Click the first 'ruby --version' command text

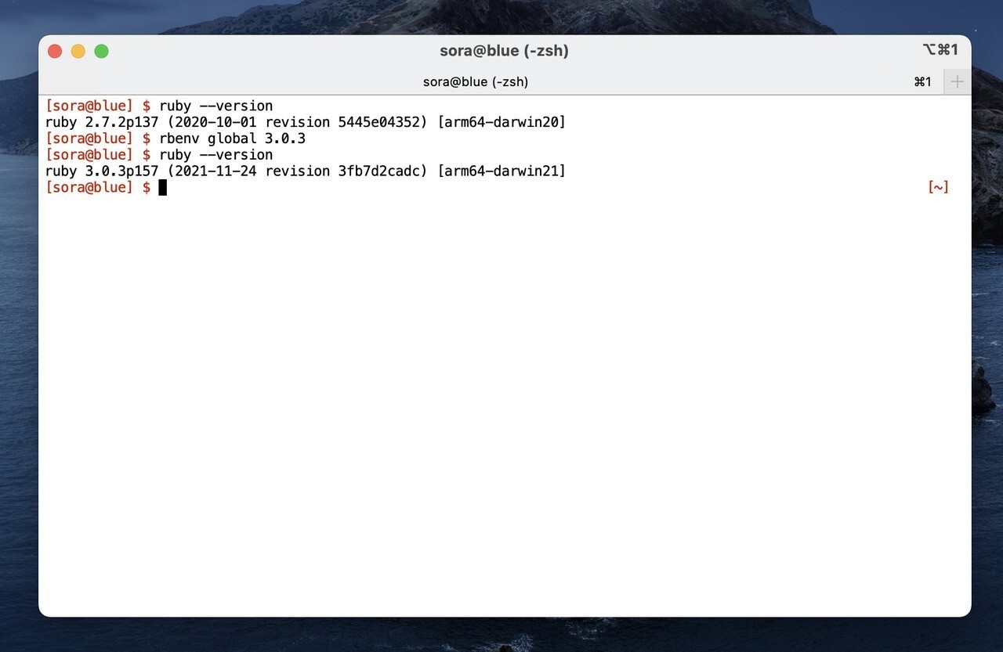(216, 106)
